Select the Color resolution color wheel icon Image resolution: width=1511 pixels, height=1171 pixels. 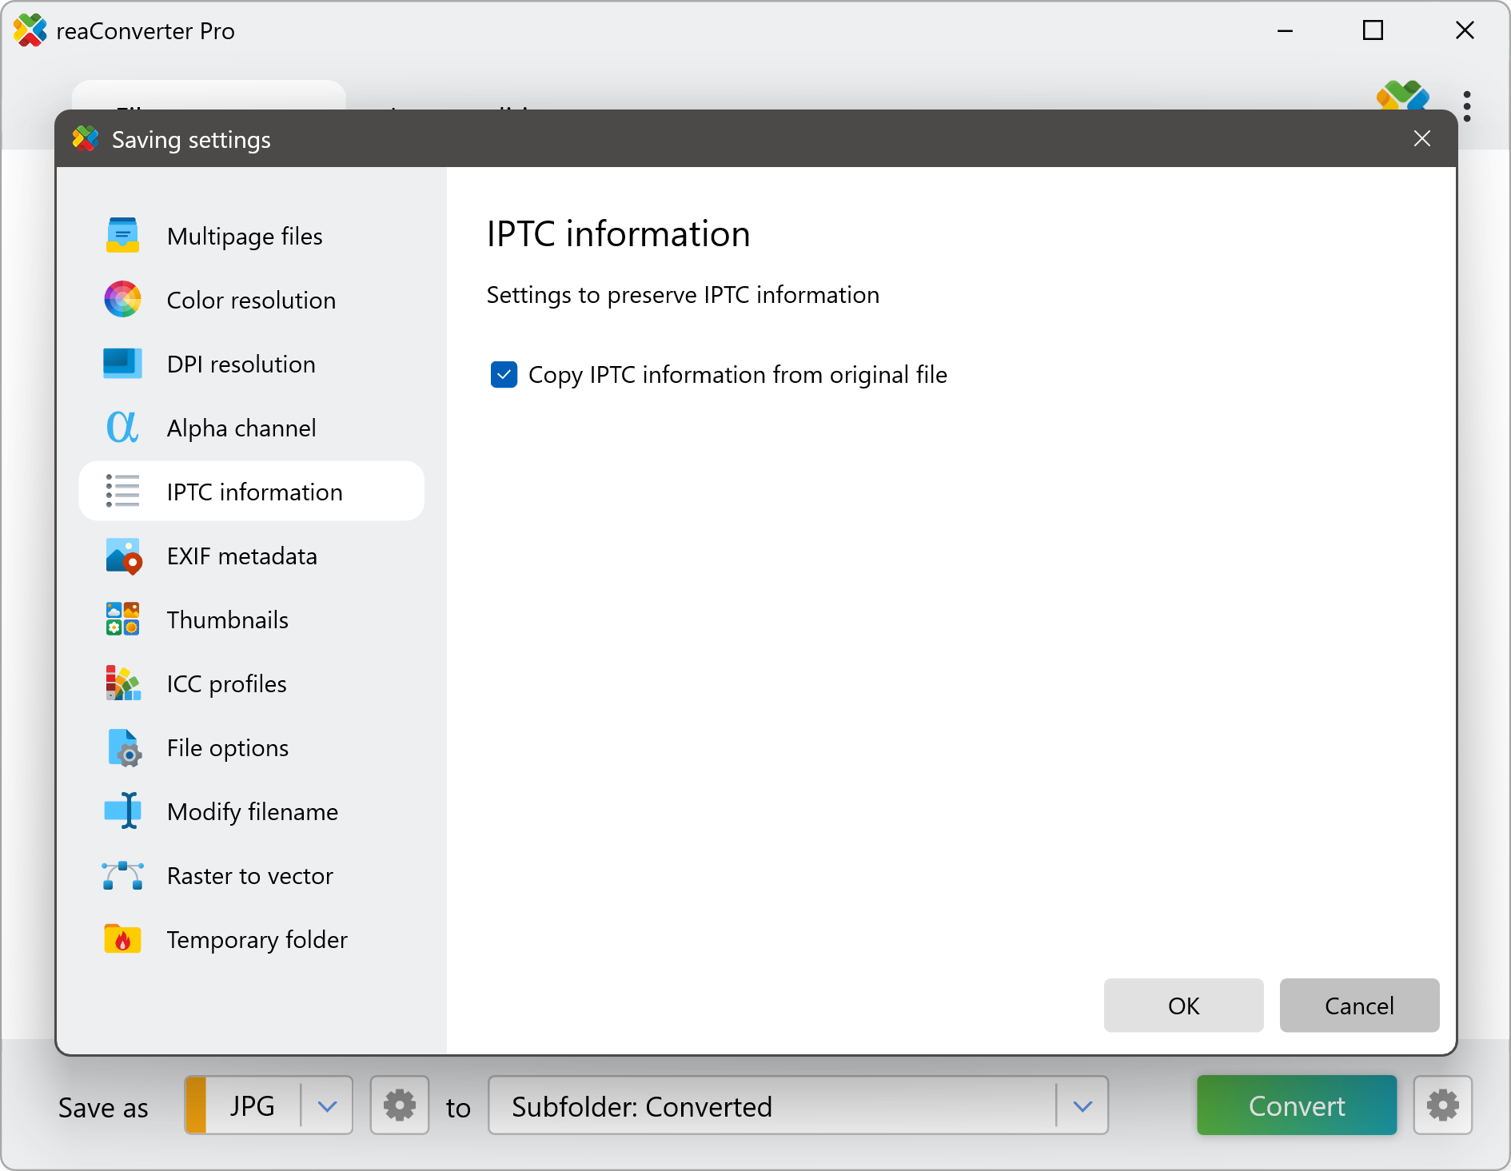[x=122, y=300]
